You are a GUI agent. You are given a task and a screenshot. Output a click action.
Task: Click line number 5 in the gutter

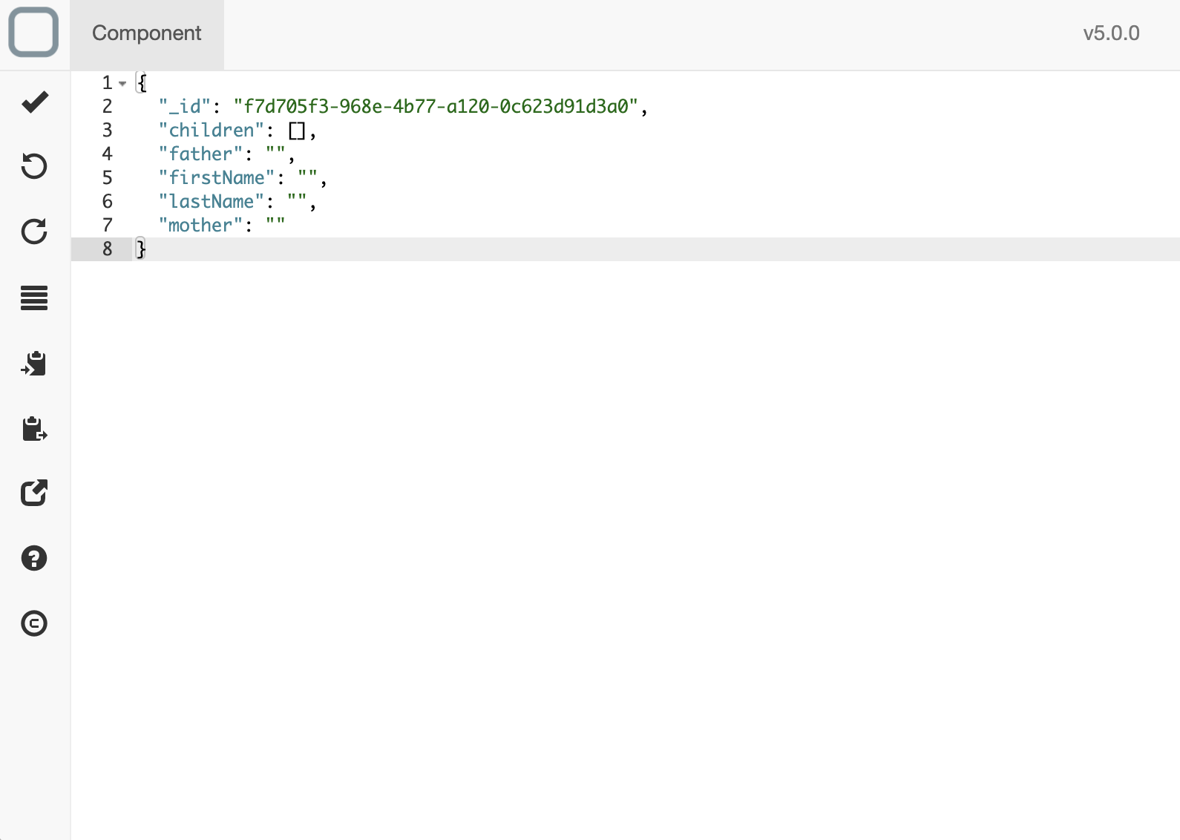tap(108, 178)
